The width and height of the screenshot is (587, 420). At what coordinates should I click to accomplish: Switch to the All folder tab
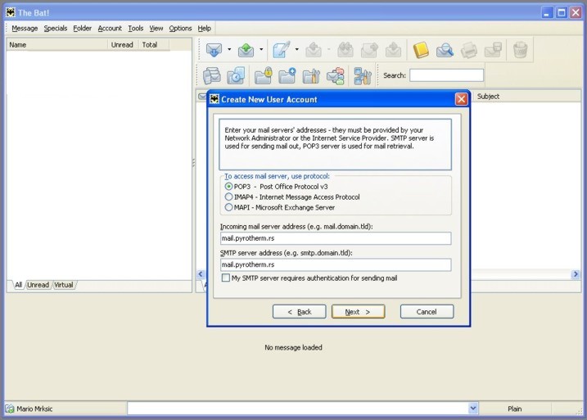[18, 285]
